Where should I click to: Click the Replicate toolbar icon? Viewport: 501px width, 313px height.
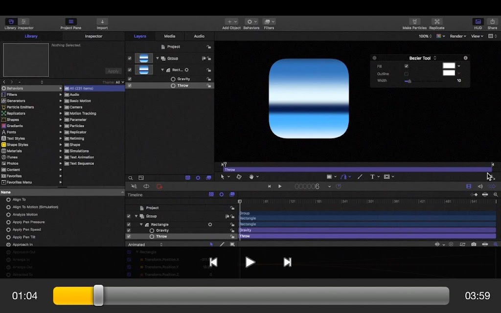click(437, 22)
